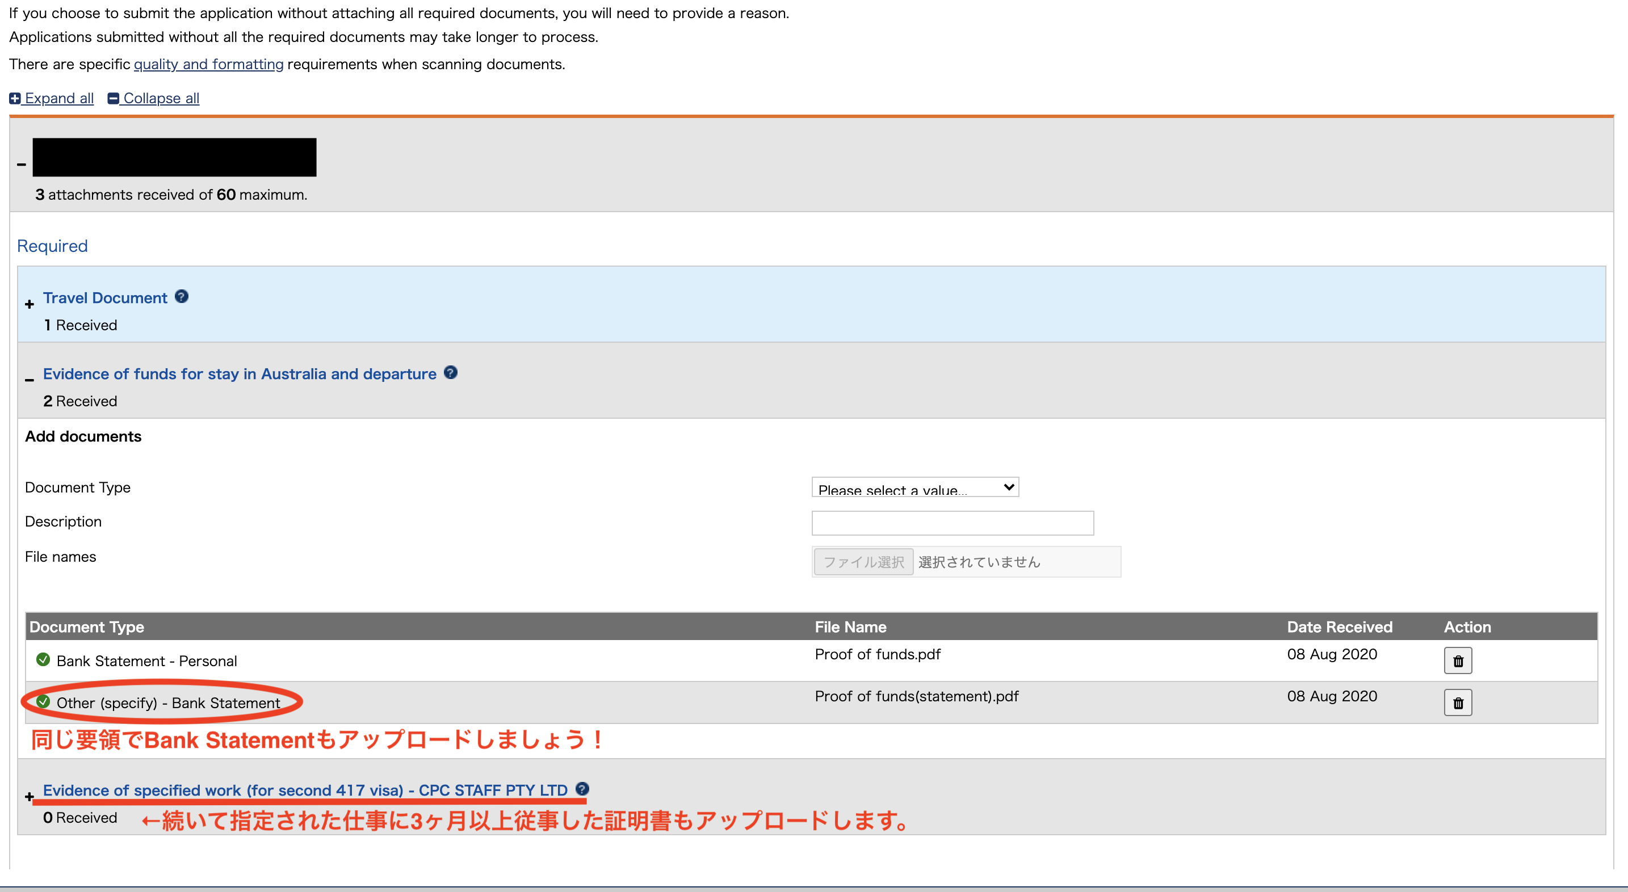Click green check beside Bank Statement - Personal
The image size is (1628, 892).
[43, 659]
